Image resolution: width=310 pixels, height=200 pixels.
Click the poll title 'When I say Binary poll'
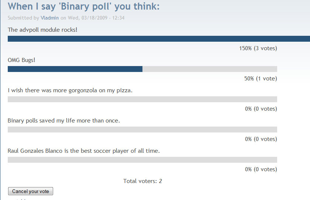click(x=83, y=6)
